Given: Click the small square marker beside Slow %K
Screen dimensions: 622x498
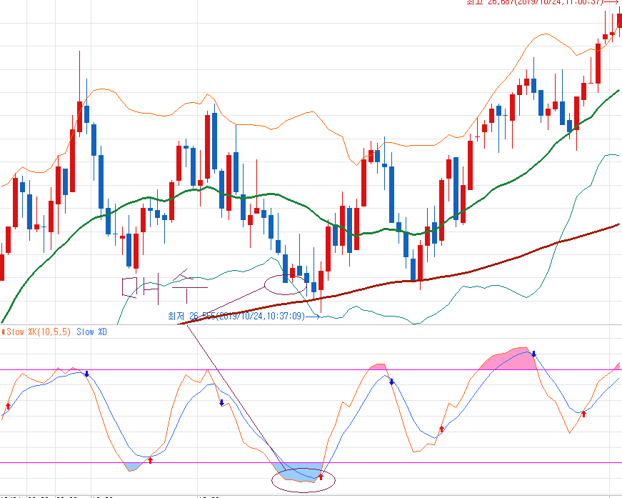Looking at the screenshot, I should [3, 332].
